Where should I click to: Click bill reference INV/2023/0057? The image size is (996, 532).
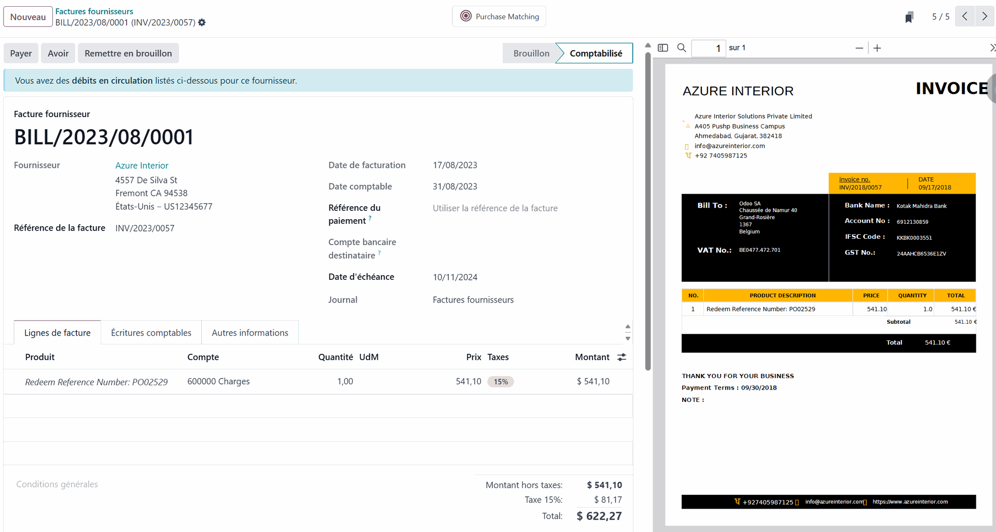[x=145, y=228]
